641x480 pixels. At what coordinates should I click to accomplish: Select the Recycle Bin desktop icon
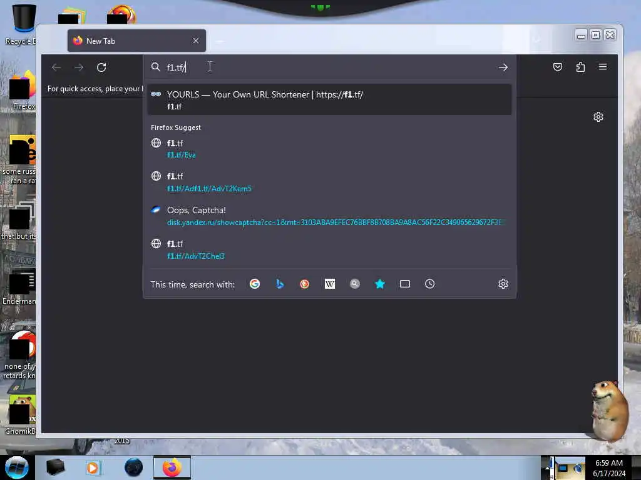23,24
